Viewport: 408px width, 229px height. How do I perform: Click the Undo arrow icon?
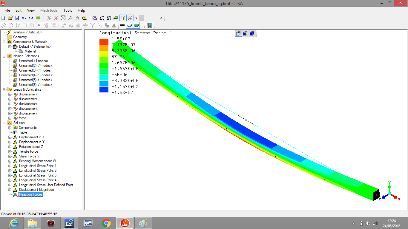coord(24,18)
